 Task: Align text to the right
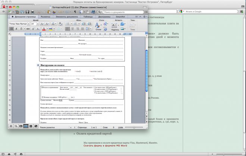pyautogui.click(x=78, y=29)
